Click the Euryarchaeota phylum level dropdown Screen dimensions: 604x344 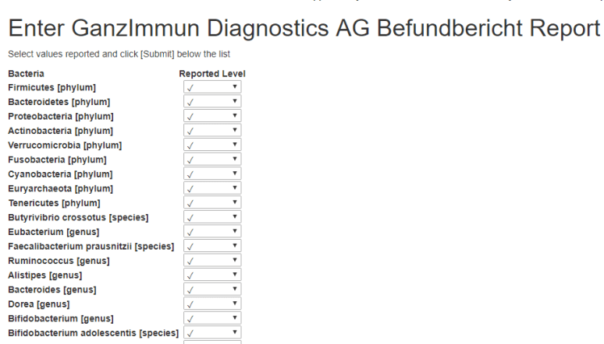pyautogui.click(x=212, y=188)
